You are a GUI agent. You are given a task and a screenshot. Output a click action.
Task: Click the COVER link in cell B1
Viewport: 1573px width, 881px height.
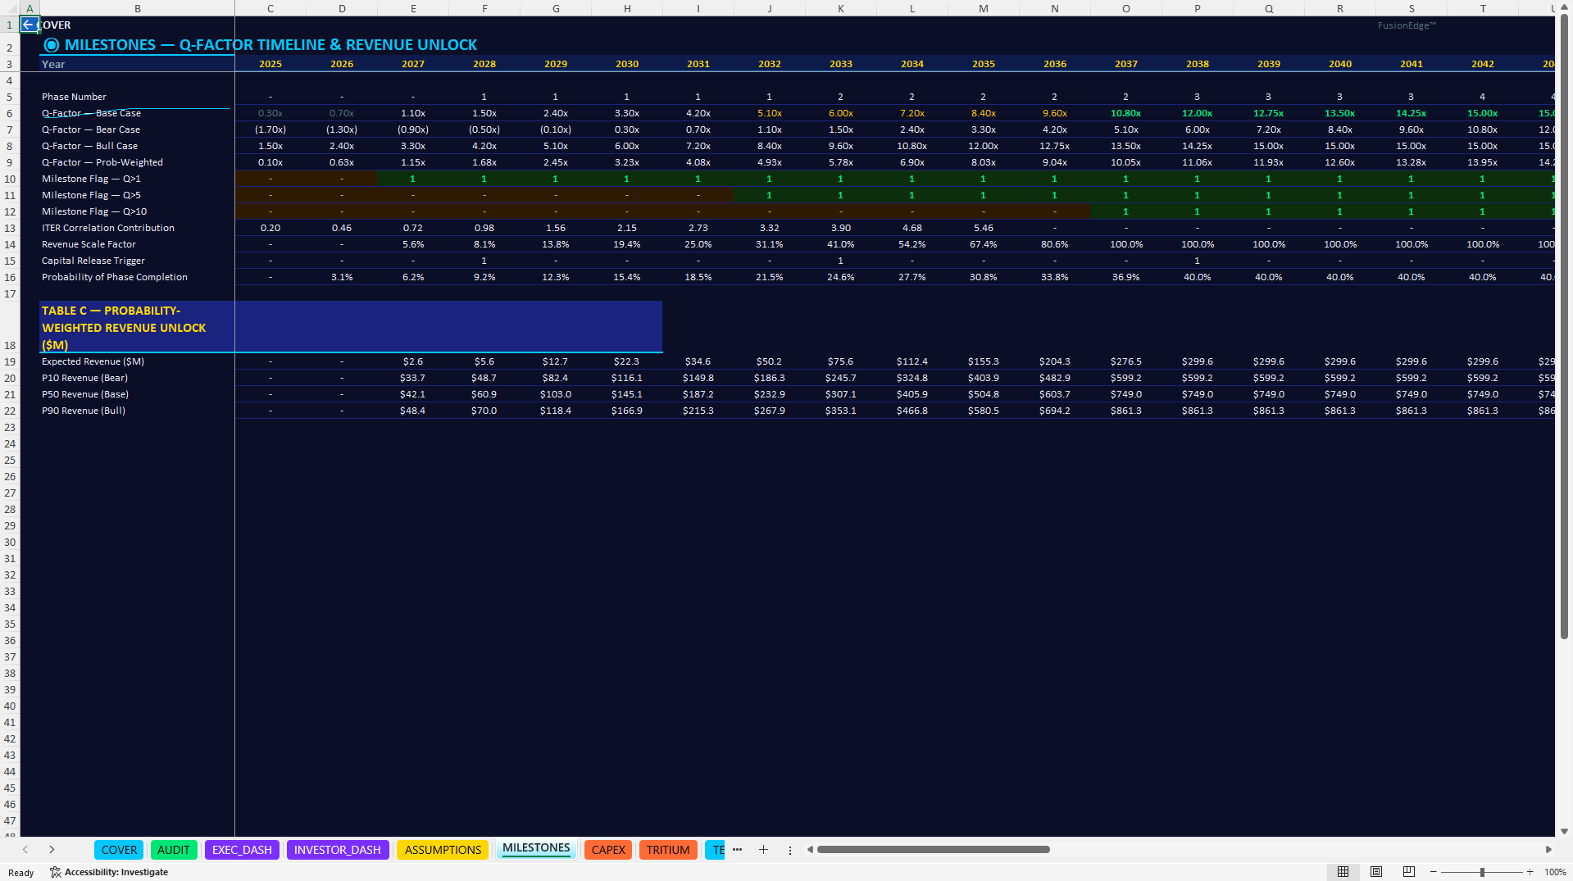[x=54, y=25]
